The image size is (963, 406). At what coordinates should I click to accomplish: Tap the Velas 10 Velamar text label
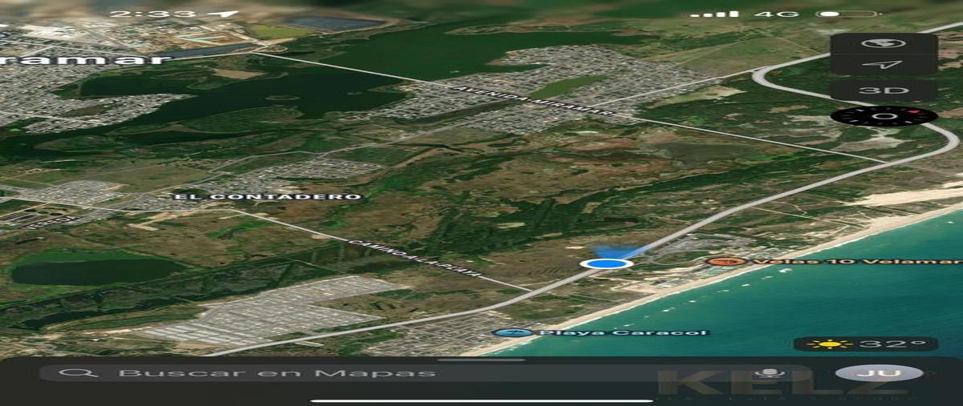[856, 261]
